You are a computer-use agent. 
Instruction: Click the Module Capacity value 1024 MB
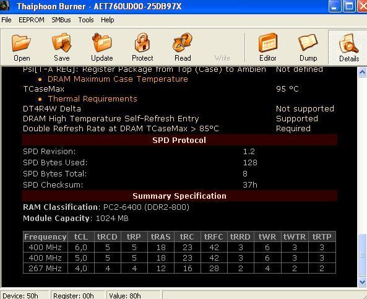tap(112, 219)
